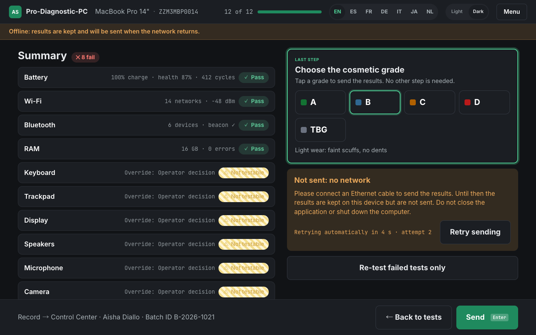Click the Pass badge in the Bluetooth row
The height and width of the screenshot is (335, 536).
(253, 125)
